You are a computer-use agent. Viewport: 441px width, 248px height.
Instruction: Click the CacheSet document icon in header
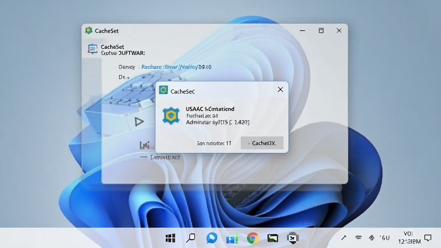coord(92,49)
